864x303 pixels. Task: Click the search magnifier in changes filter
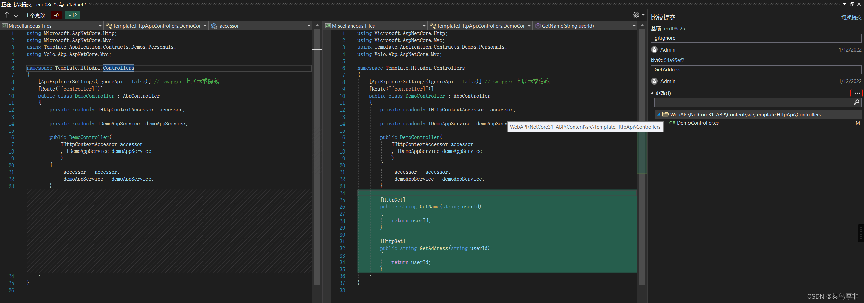pos(857,102)
